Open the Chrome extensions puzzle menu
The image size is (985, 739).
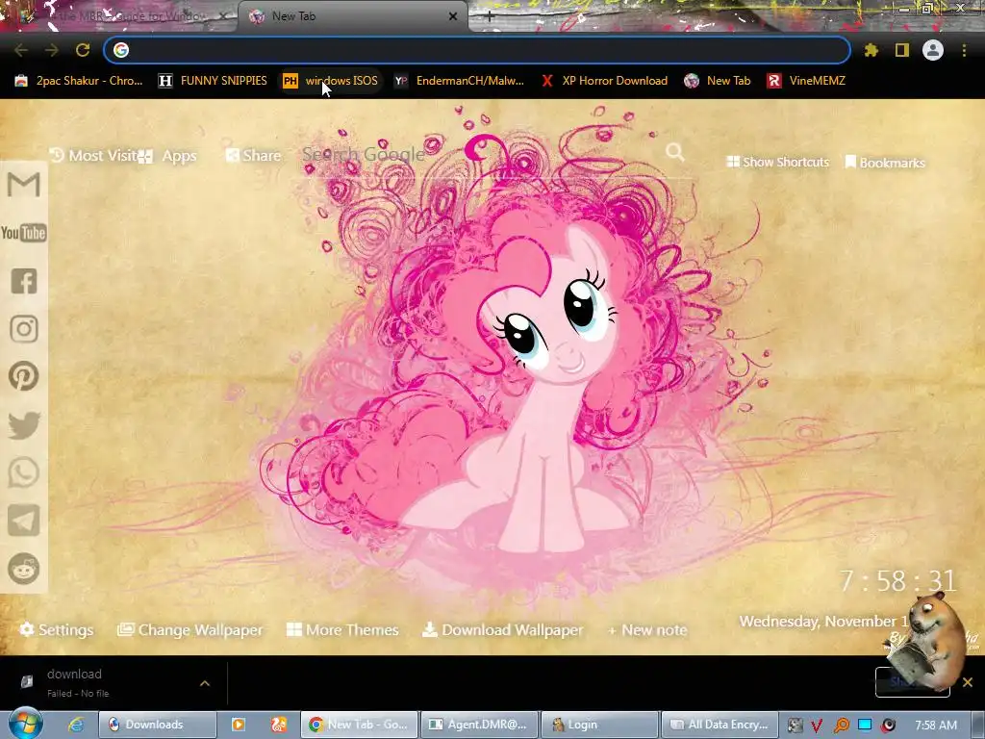click(x=871, y=50)
